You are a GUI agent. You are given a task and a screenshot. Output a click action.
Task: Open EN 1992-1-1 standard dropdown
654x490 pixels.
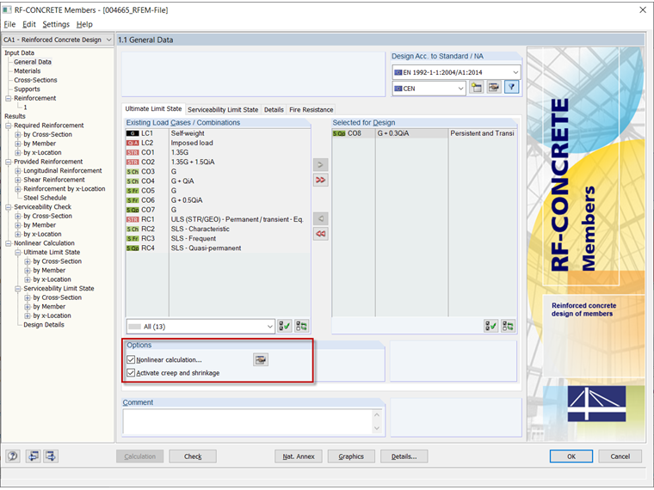pos(456,72)
